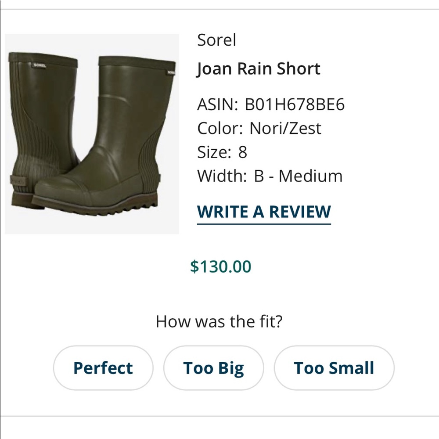Choose Too Big under How was the fit
This screenshot has width=439, height=439.
(214, 368)
